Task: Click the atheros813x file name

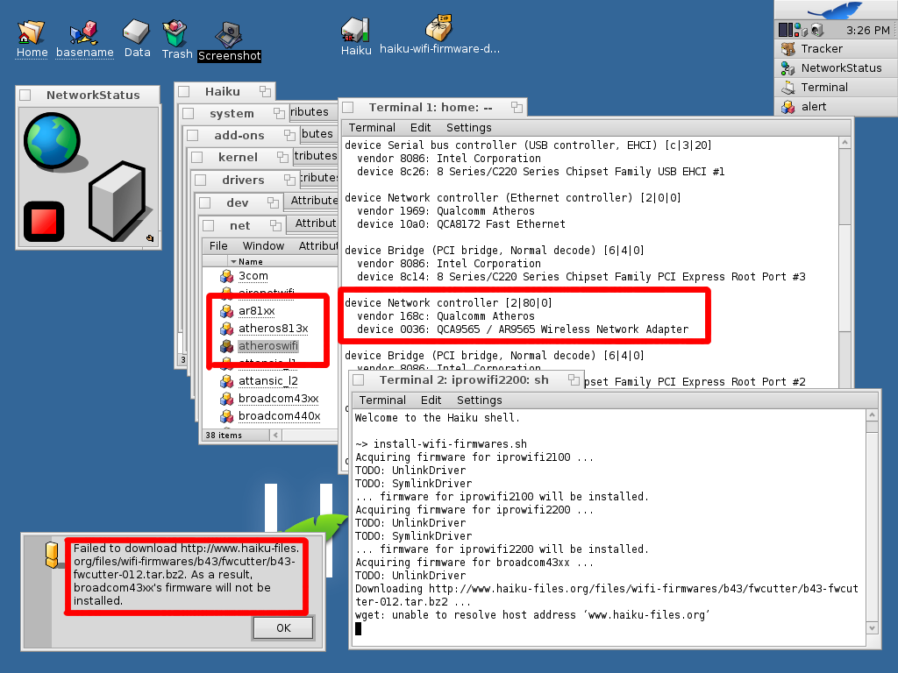Action: [x=274, y=329]
